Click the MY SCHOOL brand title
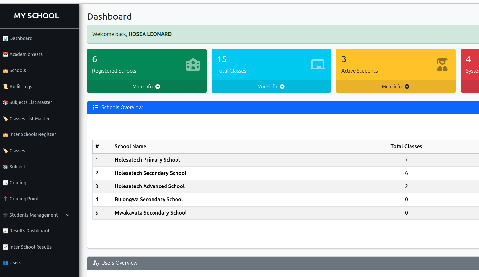 click(x=37, y=16)
